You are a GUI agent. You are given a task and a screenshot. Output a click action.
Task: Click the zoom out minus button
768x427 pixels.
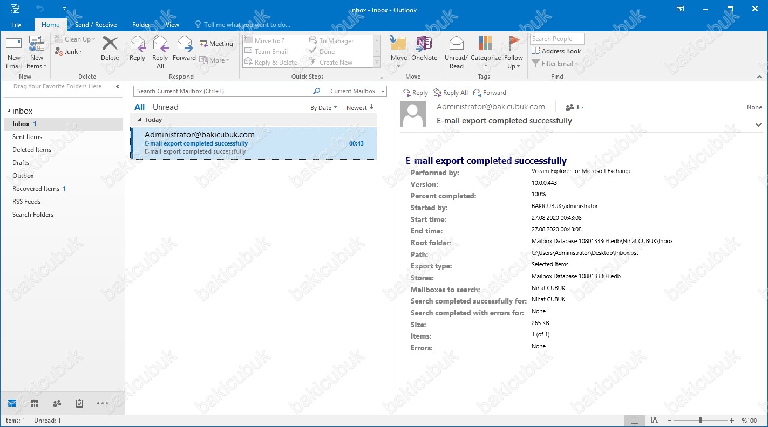coord(669,421)
